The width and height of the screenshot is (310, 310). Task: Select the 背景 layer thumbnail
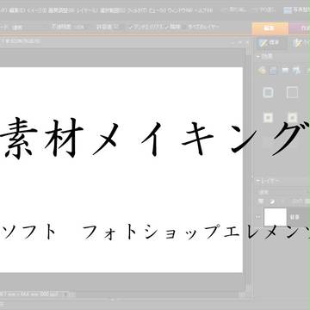pos(276,217)
